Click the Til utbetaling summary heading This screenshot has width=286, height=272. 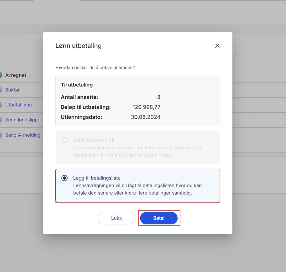[77, 85]
